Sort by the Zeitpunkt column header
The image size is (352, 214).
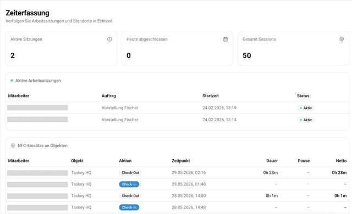tap(181, 161)
